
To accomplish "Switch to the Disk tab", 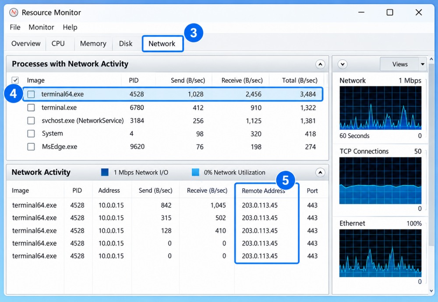I will click(126, 44).
